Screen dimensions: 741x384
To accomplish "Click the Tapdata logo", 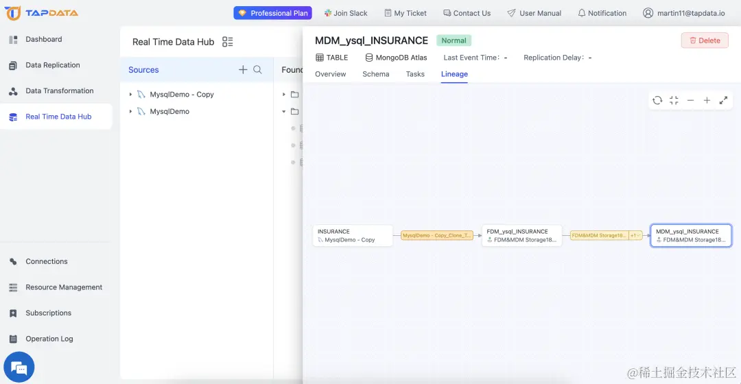I will coord(41,13).
